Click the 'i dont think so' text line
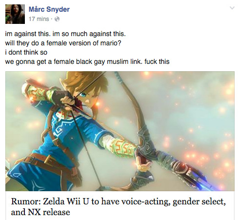The width and height of the screenshot is (239, 220). [26, 52]
